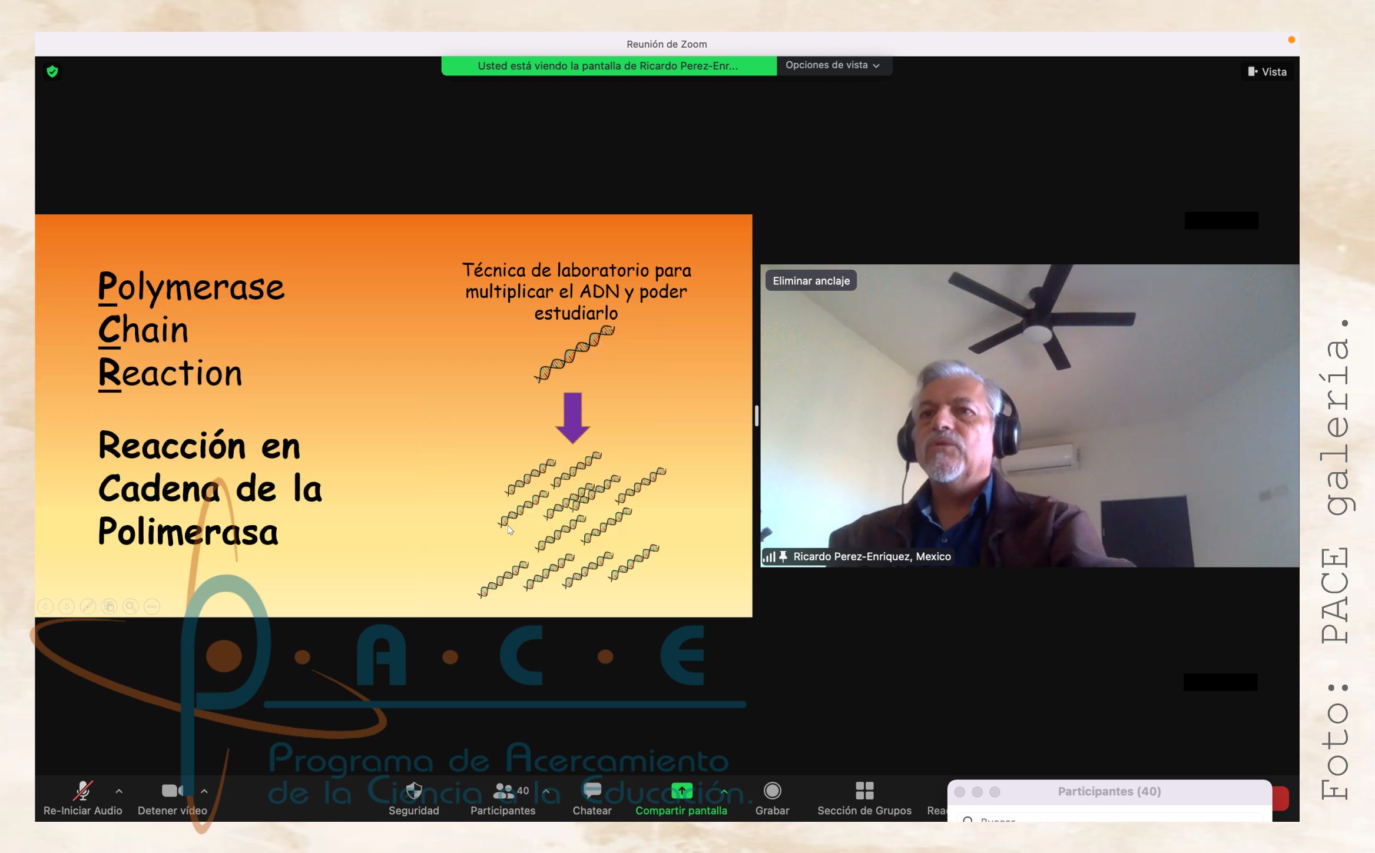Switch layout using the Vista button
The height and width of the screenshot is (853, 1375).
(1267, 72)
